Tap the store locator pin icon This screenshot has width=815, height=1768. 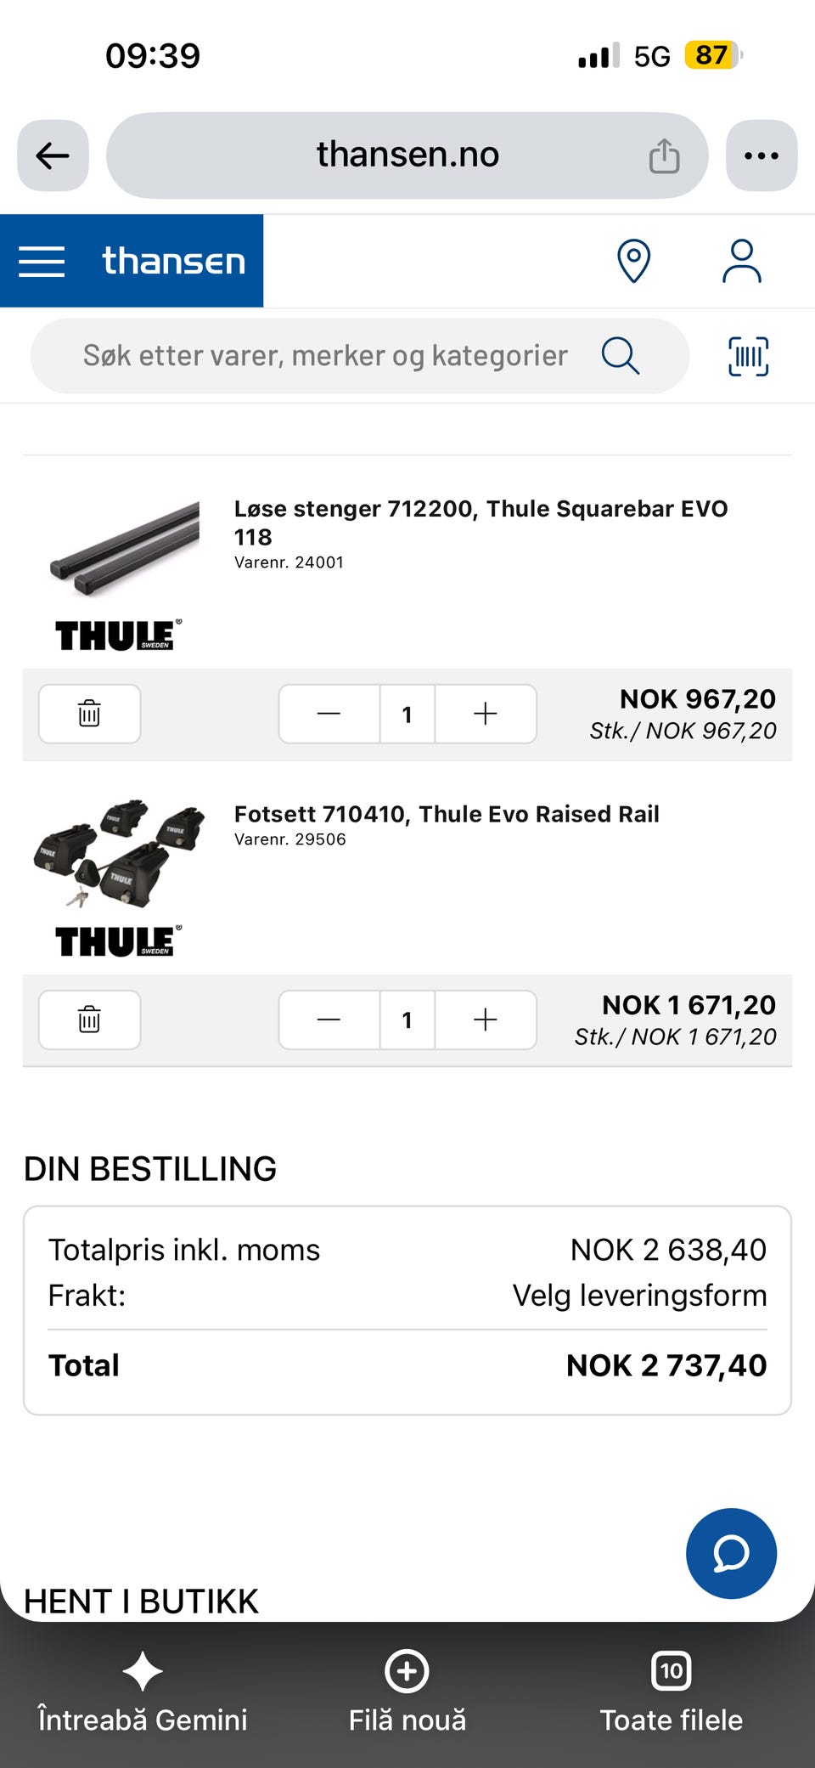pyautogui.click(x=633, y=261)
